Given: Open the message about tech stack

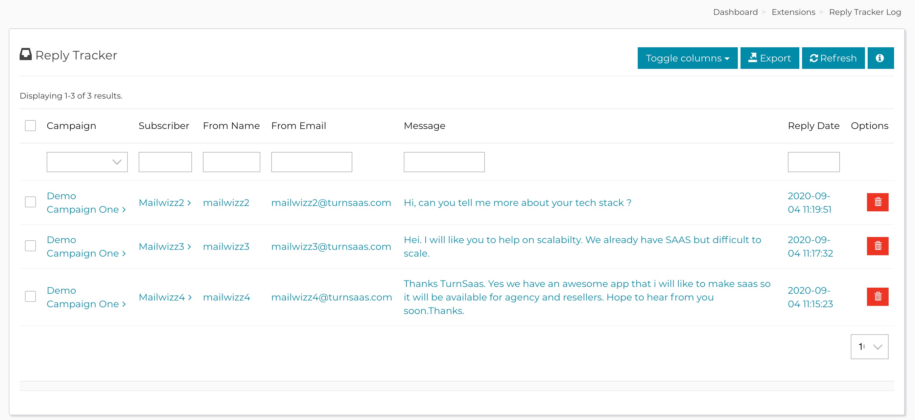Looking at the screenshot, I should point(518,203).
